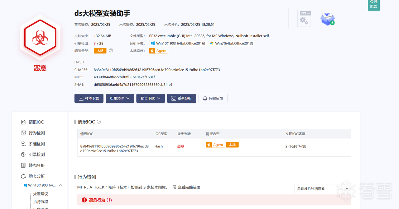
Task: Click the help icon next to 情报IOC heading
Action: 99,122
